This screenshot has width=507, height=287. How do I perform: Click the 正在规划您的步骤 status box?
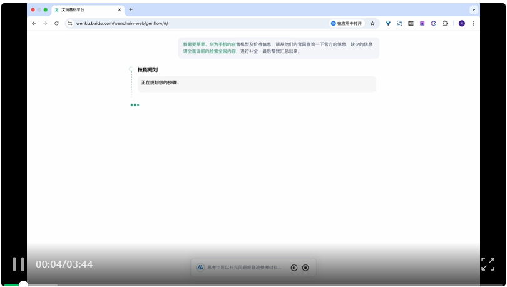point(257,84)
